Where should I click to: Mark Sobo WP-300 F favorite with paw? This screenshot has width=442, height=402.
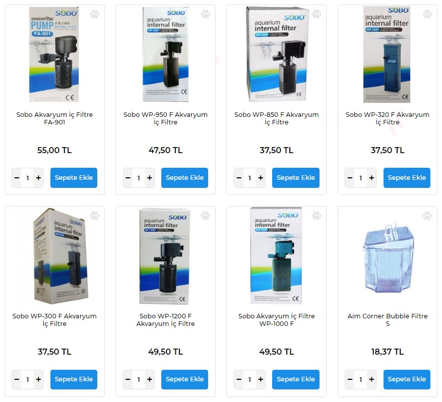95,216
